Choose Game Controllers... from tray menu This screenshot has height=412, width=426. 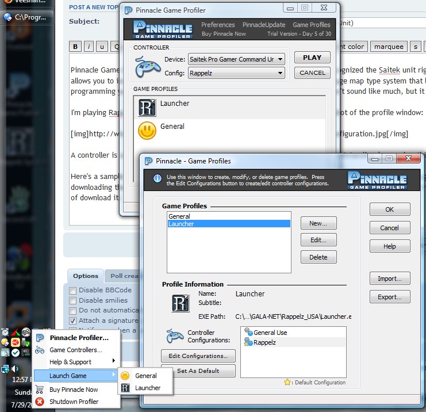coord(77,350)
